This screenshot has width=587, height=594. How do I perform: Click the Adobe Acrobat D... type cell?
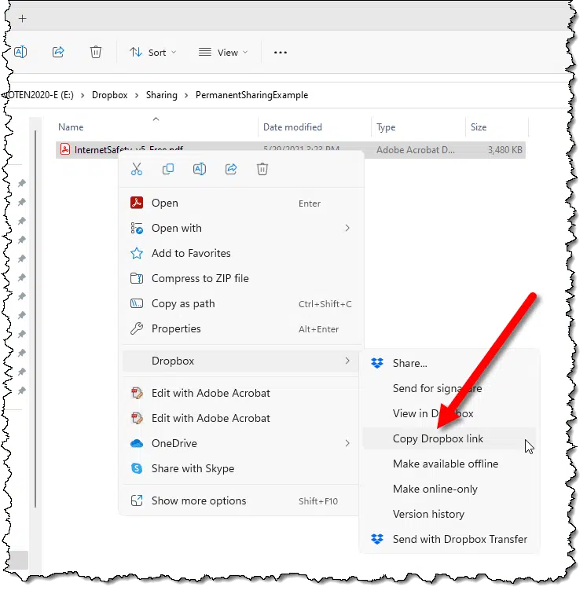click(x=416, y=150)
